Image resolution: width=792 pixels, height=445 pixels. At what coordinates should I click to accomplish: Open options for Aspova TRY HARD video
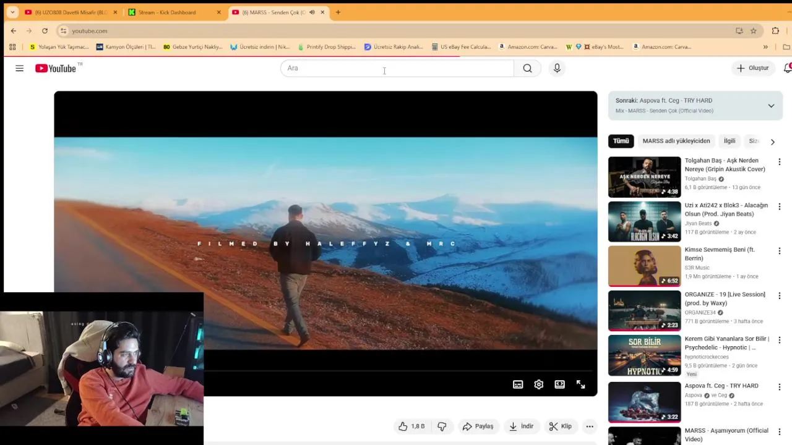[779, 387]
